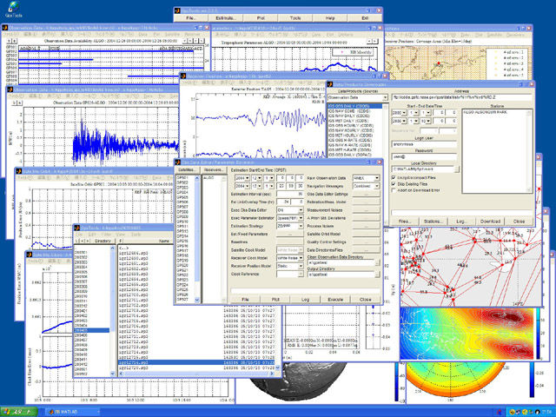Image resolution: width=556 pixels, height=417 pixels.
Task: Open Obs Data Editor Settings button
Action: tap(366, 195)
